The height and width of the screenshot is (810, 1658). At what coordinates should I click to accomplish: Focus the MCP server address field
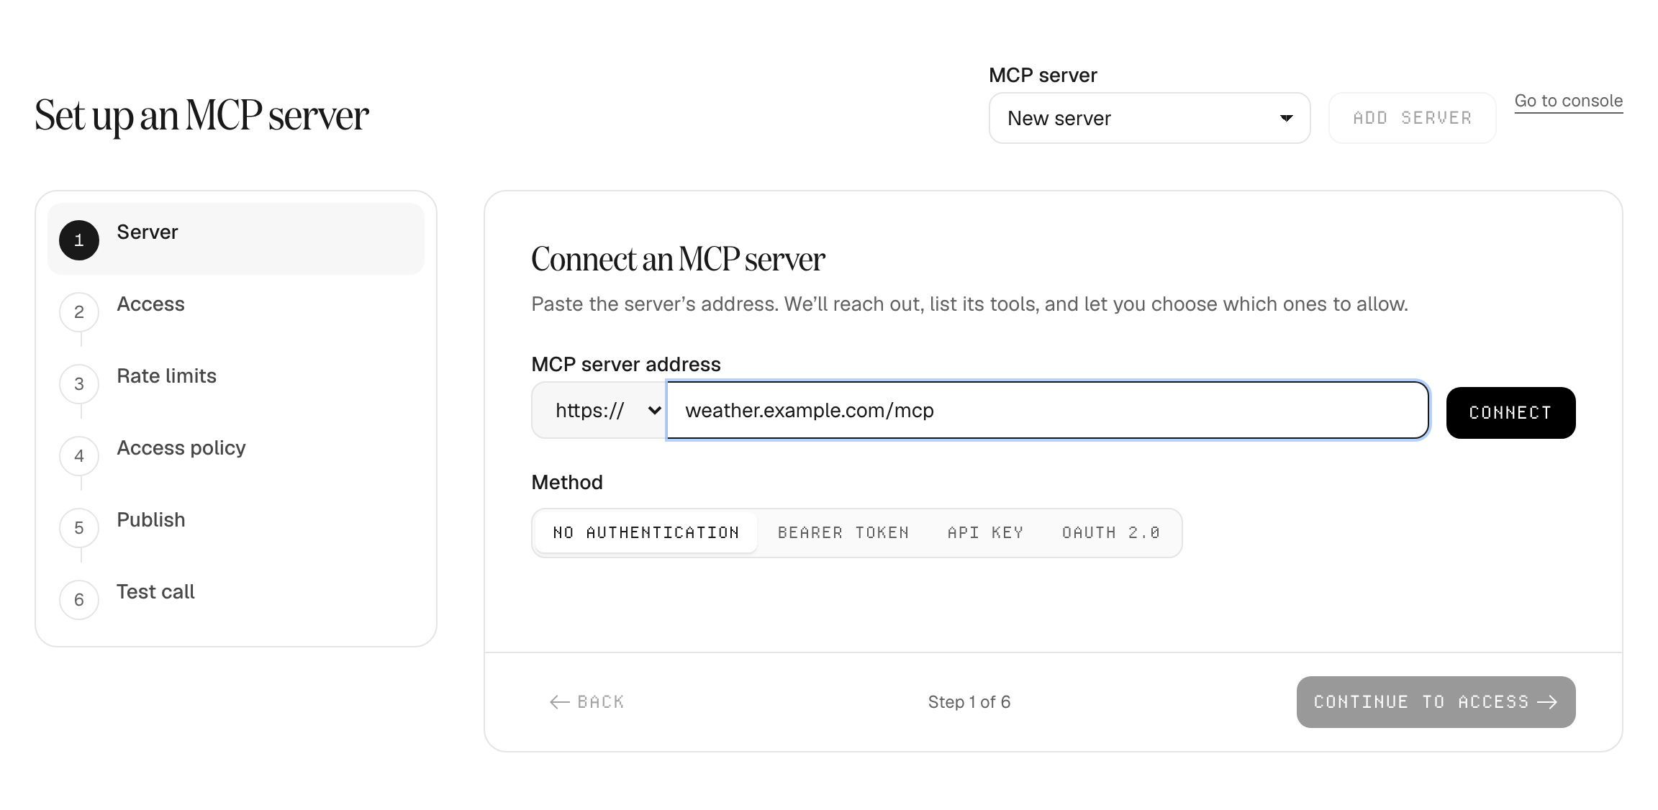[1048, 410]
